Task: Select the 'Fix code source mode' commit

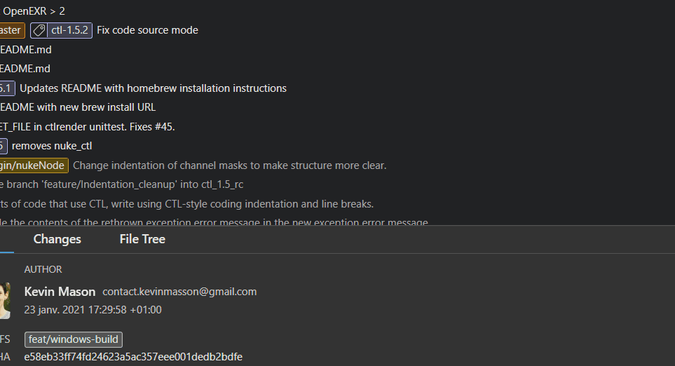Action: click(147, 30)
